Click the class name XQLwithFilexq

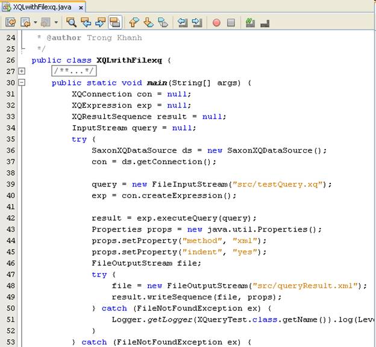pyautogui.click(x=129, y=60)
